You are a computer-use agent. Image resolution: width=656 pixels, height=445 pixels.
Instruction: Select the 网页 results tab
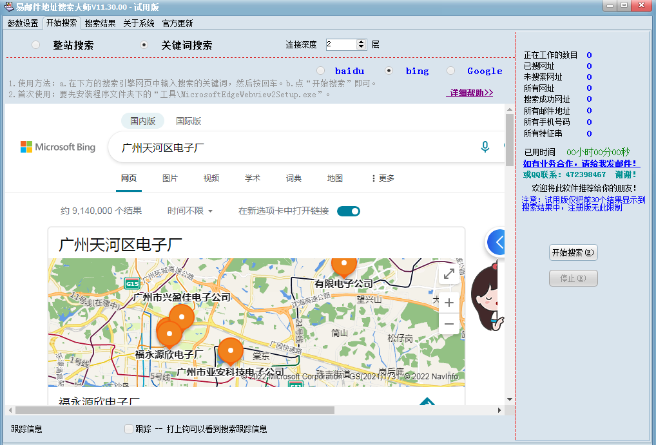click(129, 178)
